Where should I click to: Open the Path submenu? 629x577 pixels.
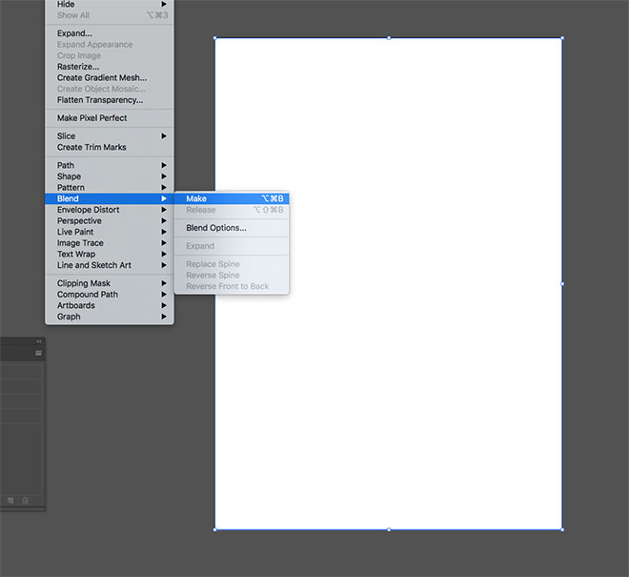(110, 165)
